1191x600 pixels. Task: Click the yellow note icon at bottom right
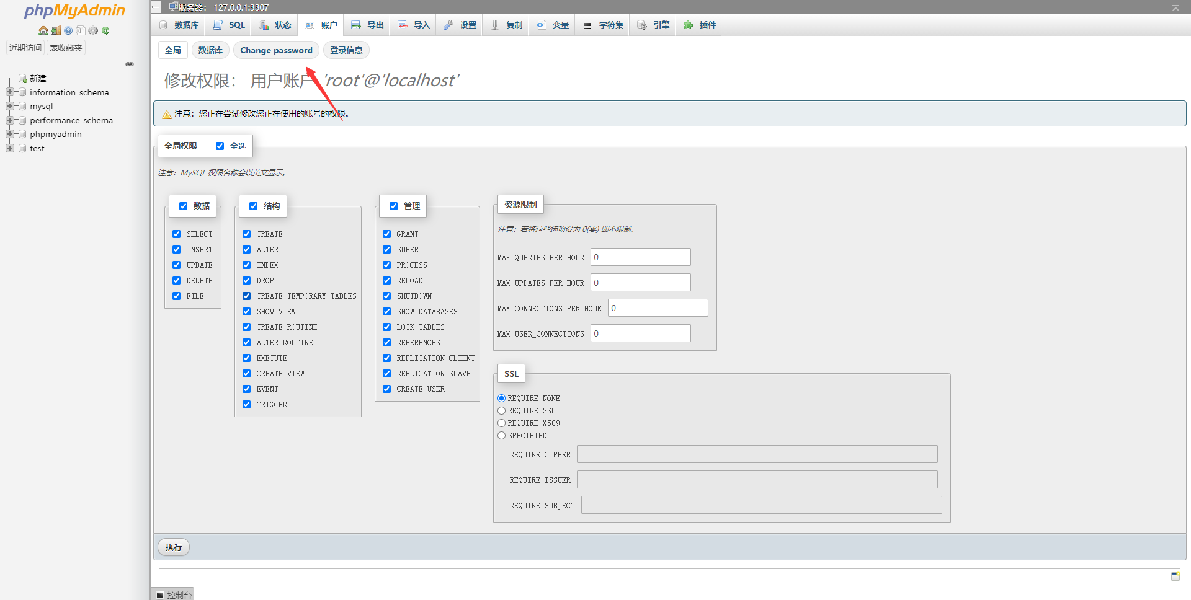(x=1175, y=576)
